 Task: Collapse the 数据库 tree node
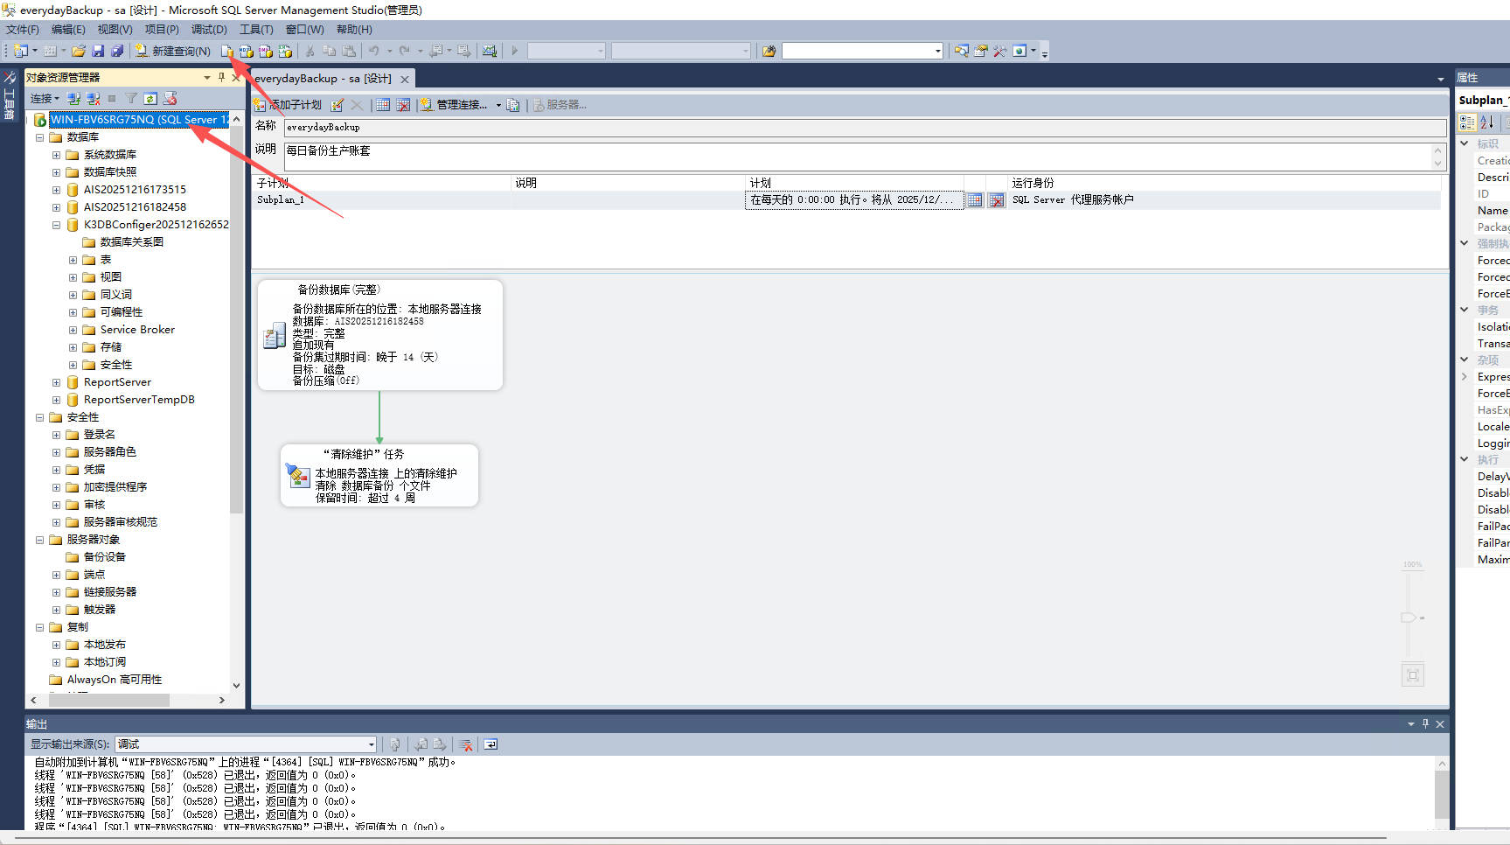click(39, 137)
